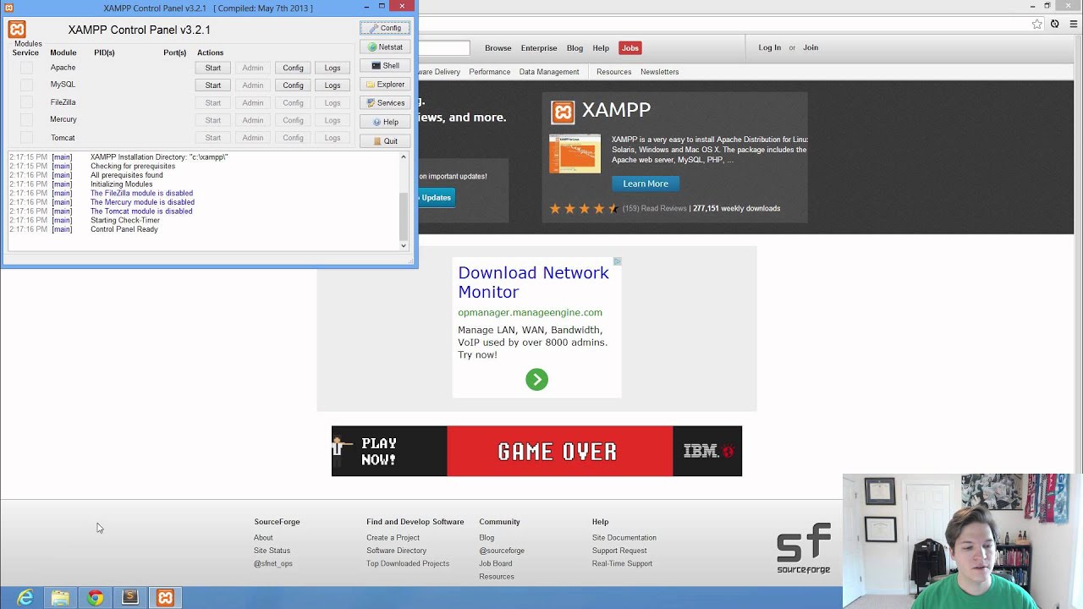
Task: Click Join link on SourceForge
Action: click(811, 47)
